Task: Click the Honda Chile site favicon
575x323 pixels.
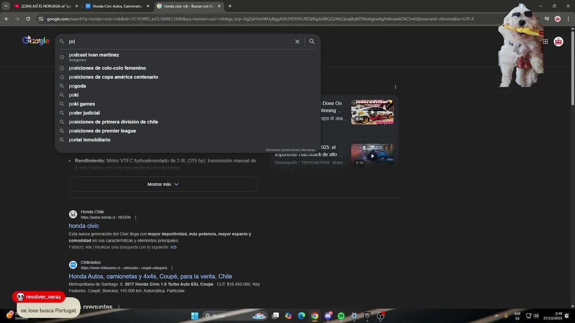Action: 73,214
